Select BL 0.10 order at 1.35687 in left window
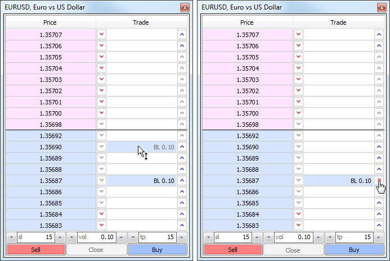Image resolution: width=390 pixels, height=261 pixels. point(141,181)
